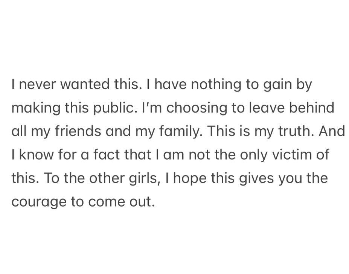The height and width of the screenshot is (274, 349).
Task: Click the word "wanted"
Action: tap(85, 85)
